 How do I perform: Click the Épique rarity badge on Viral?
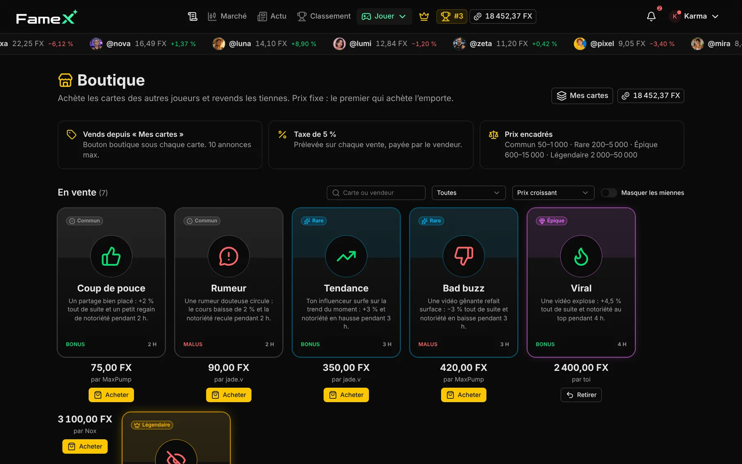[552, 221]
